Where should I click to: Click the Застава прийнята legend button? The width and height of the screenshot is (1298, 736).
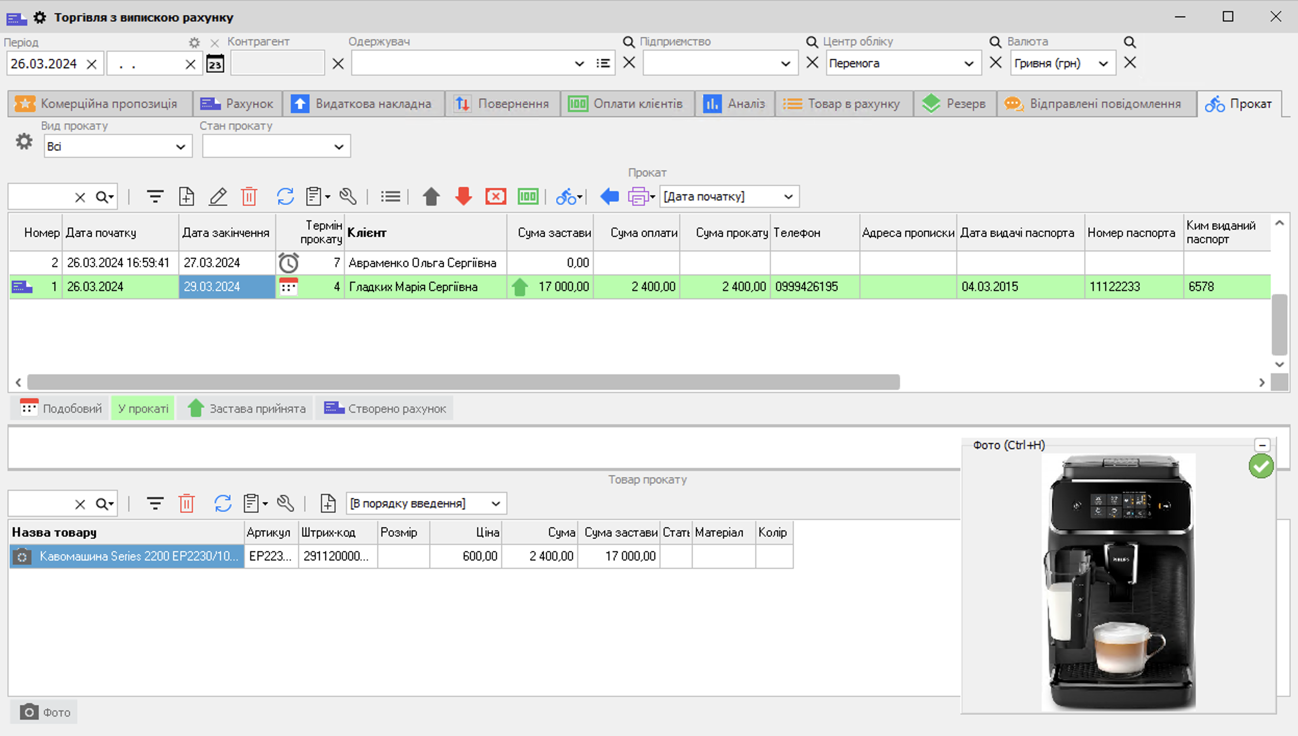coord(246,409)
